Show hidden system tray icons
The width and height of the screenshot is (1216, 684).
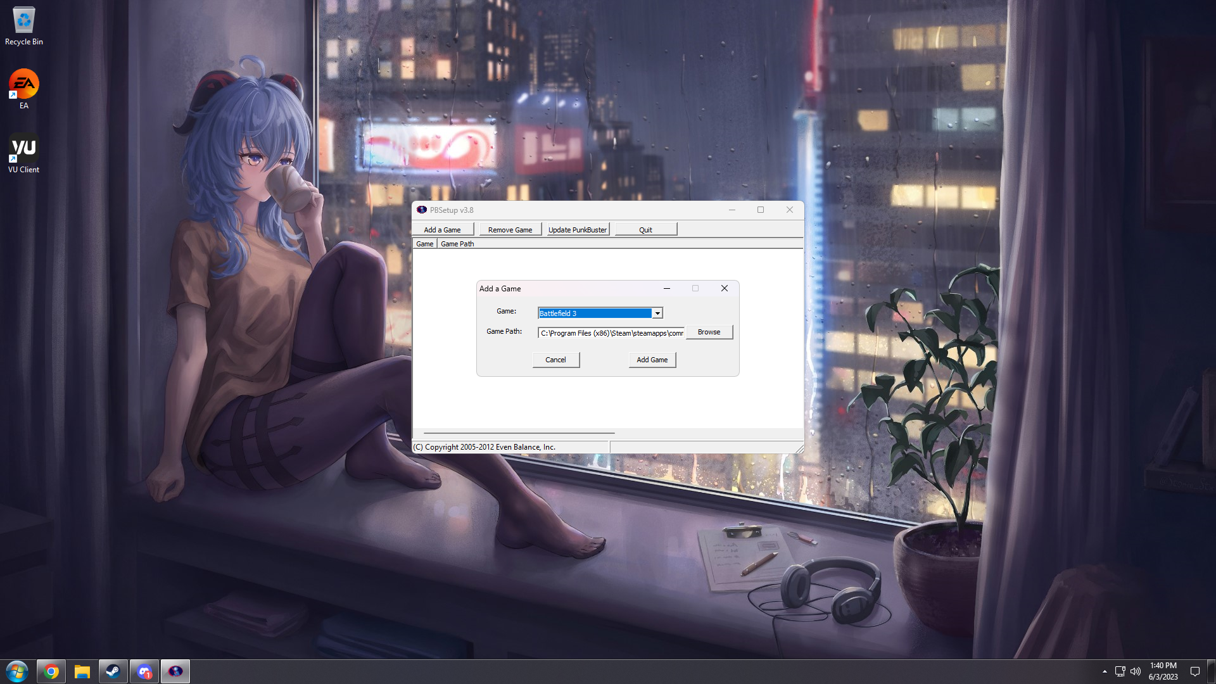[1105, 671]
